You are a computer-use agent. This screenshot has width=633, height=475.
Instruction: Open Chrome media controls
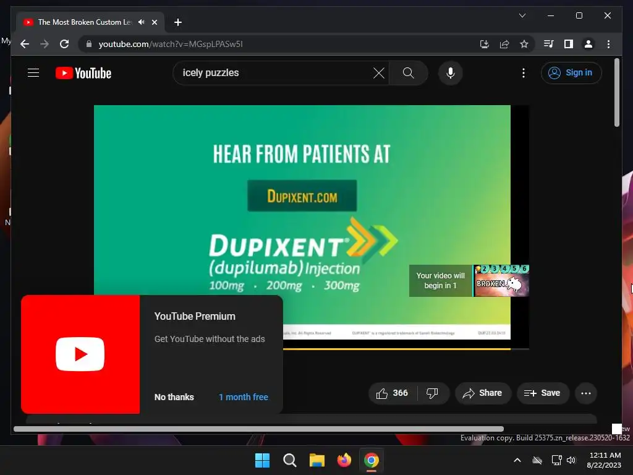click(548, 44)
